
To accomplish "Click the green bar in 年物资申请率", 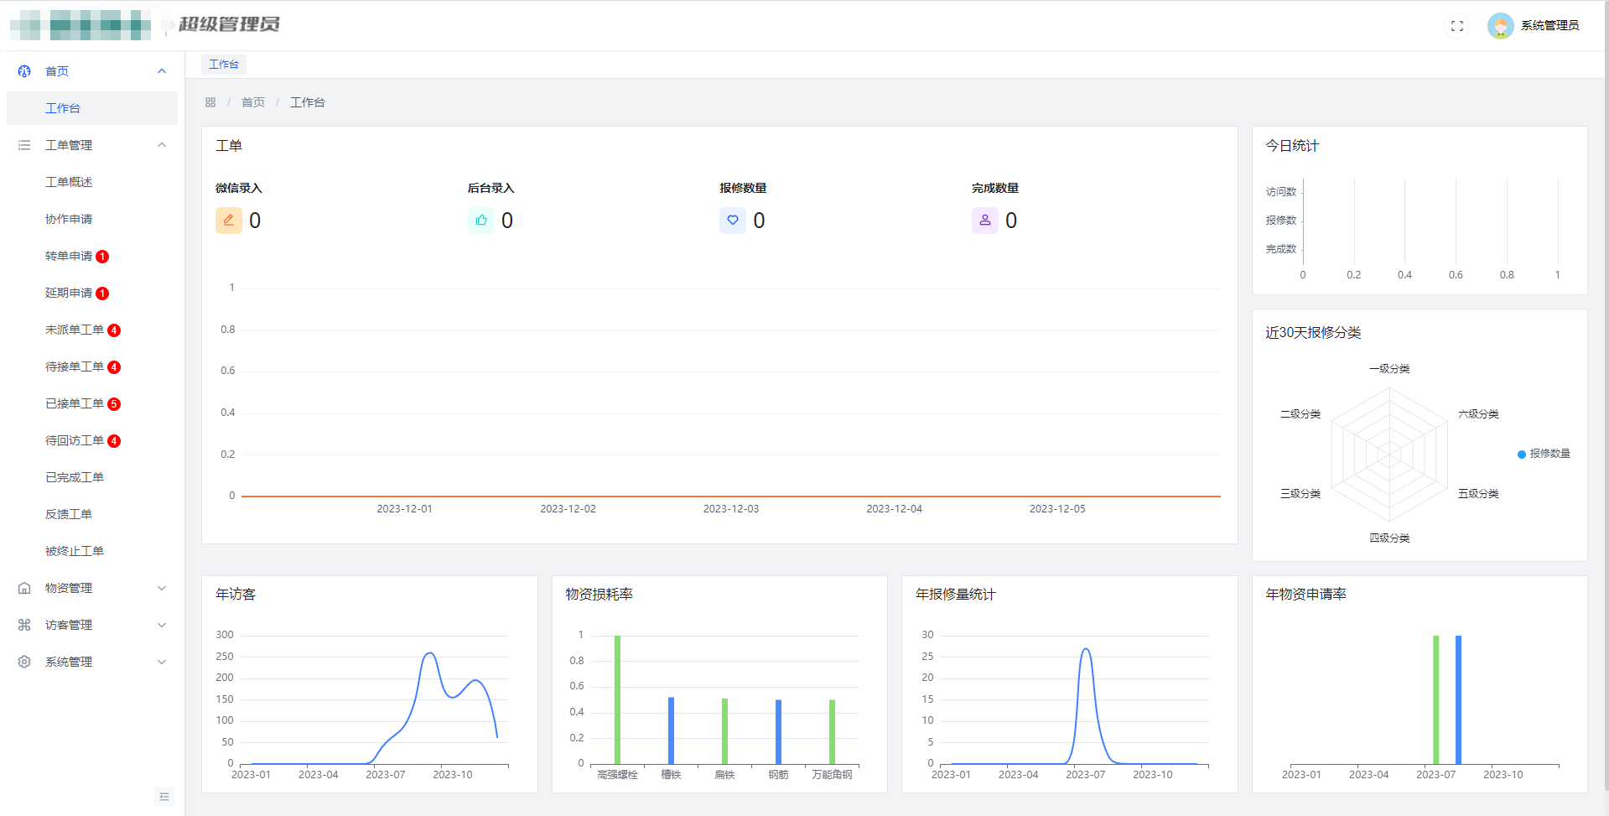I will pyautogui.click(x=1436, y=699).
